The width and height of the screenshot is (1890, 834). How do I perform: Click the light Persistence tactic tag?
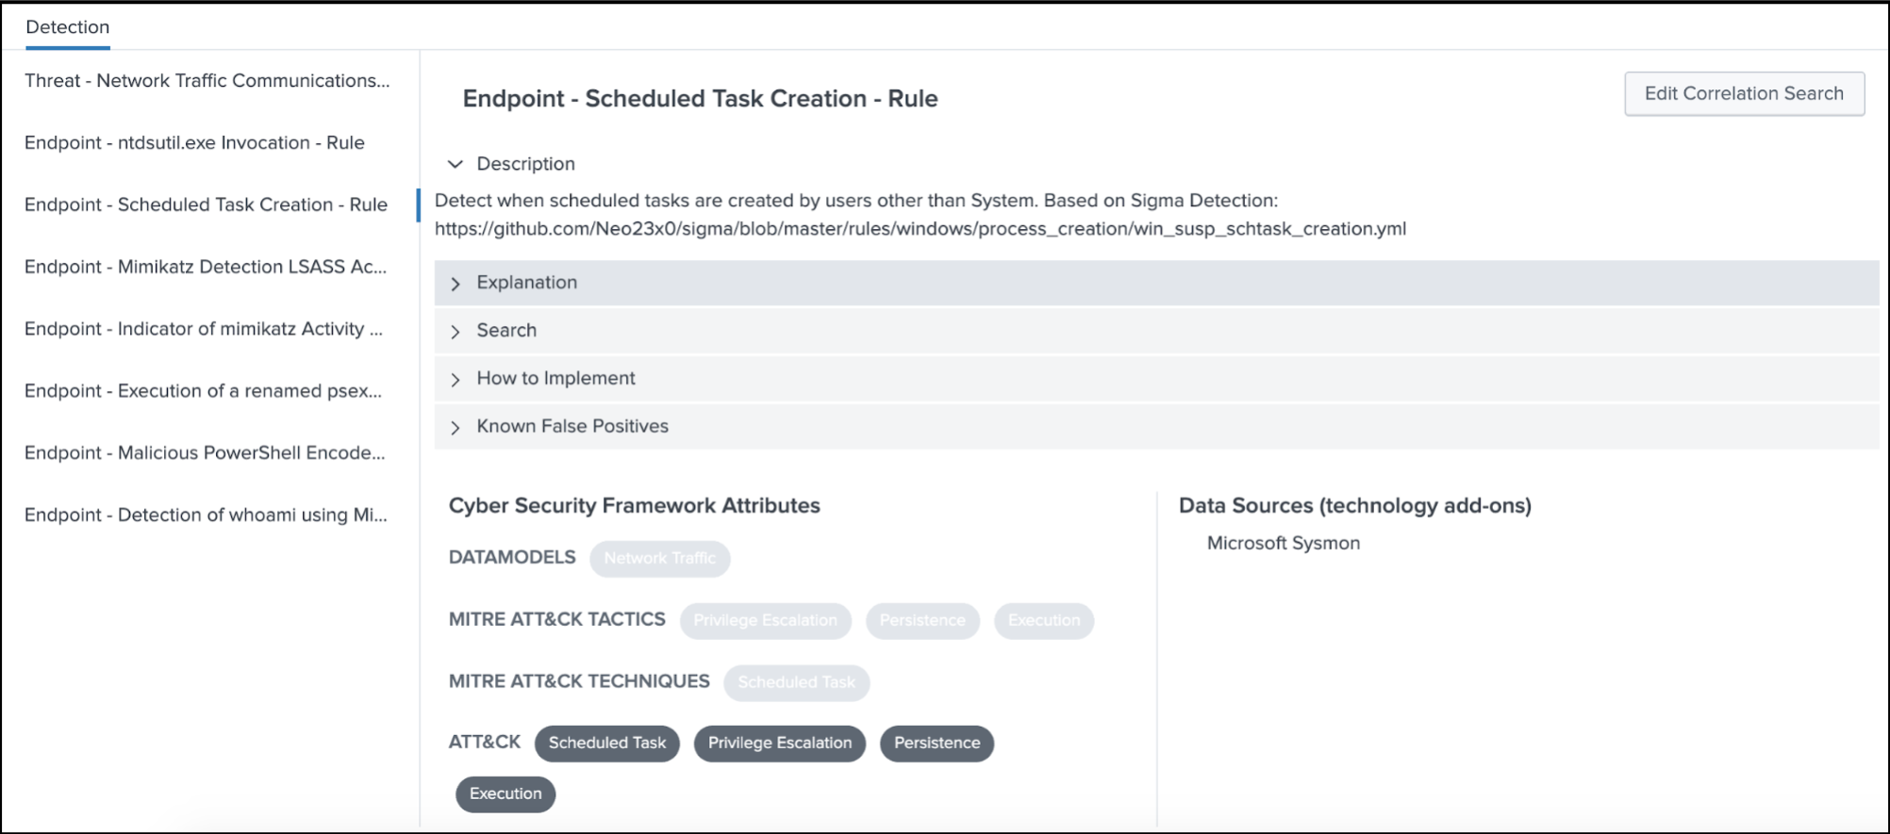click(x=922, y=620)
